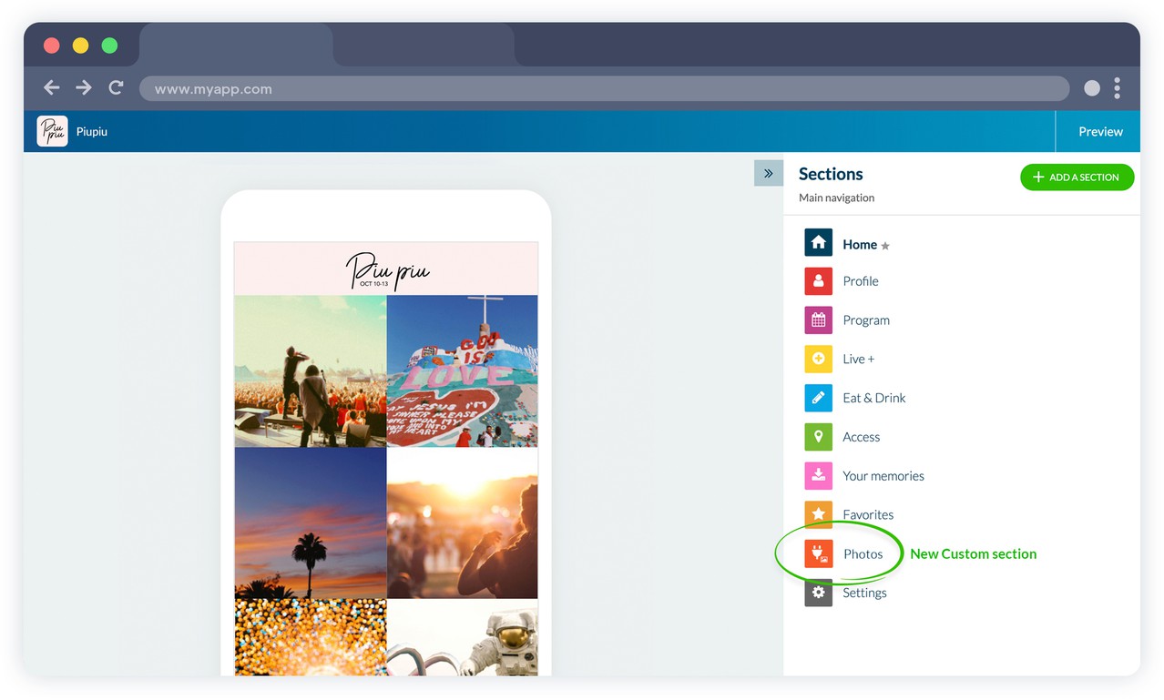Viewport: 1164px width, 700px height.
Task: Open the Settings section label
Action: [x=864, y=593]
